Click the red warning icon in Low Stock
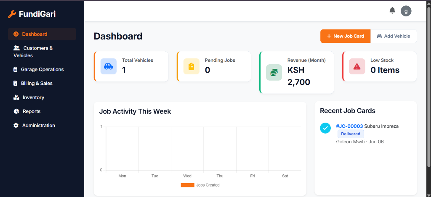 (x=357, y=66)
